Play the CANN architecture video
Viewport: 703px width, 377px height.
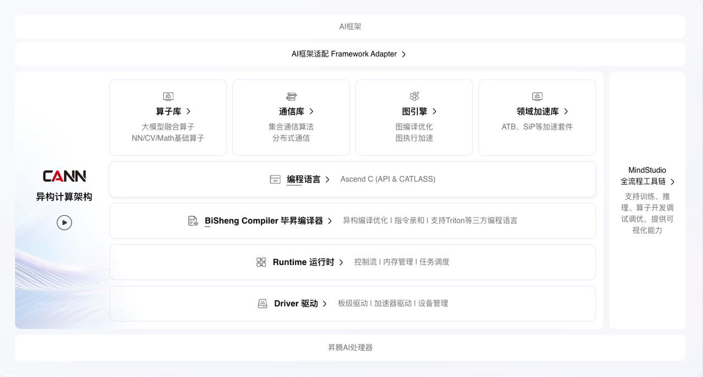[x=64, y=222]
